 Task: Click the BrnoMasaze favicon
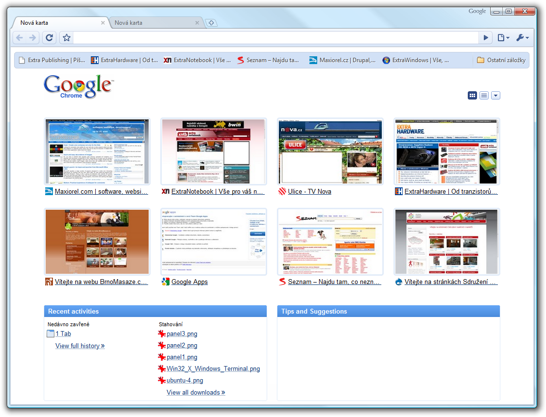tap(49, 282)
